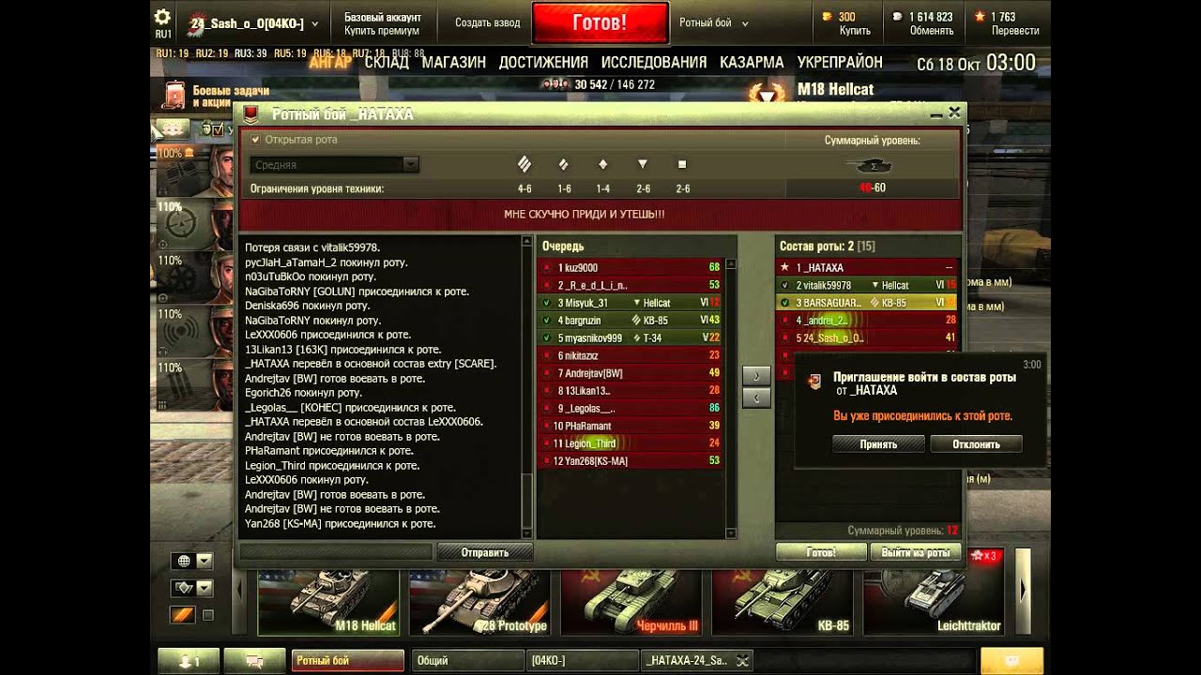Switch to ДОСТИЖЕНИЯ tab
The image size is (1201, 675).
click(x=543, y=62)
